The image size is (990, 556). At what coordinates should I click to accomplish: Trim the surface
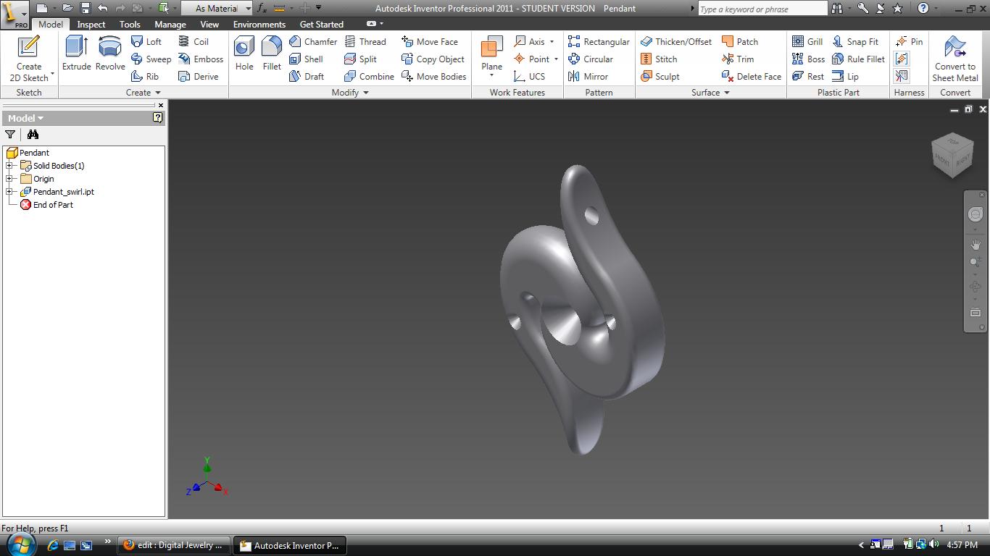(x=738, y=59)
